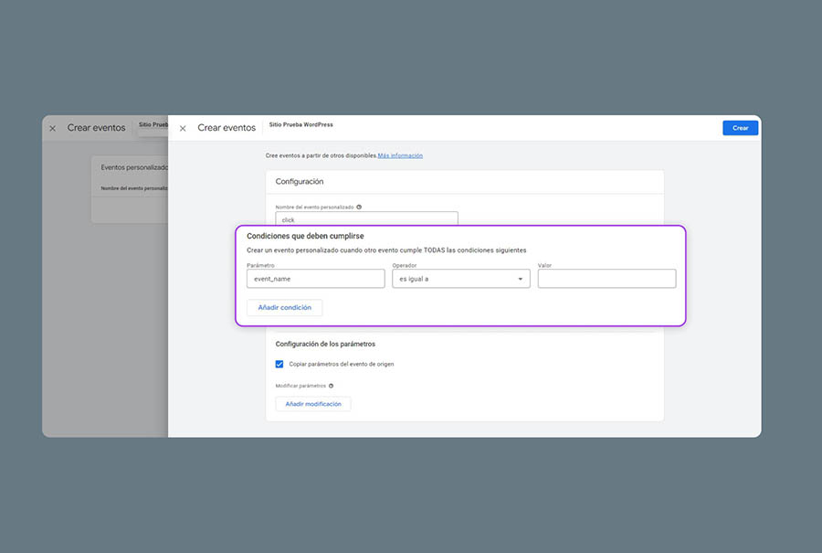Screen dimensions: 822x553
Task: Close the front Crear eventos panel
Action: click(x=183, y=128)
